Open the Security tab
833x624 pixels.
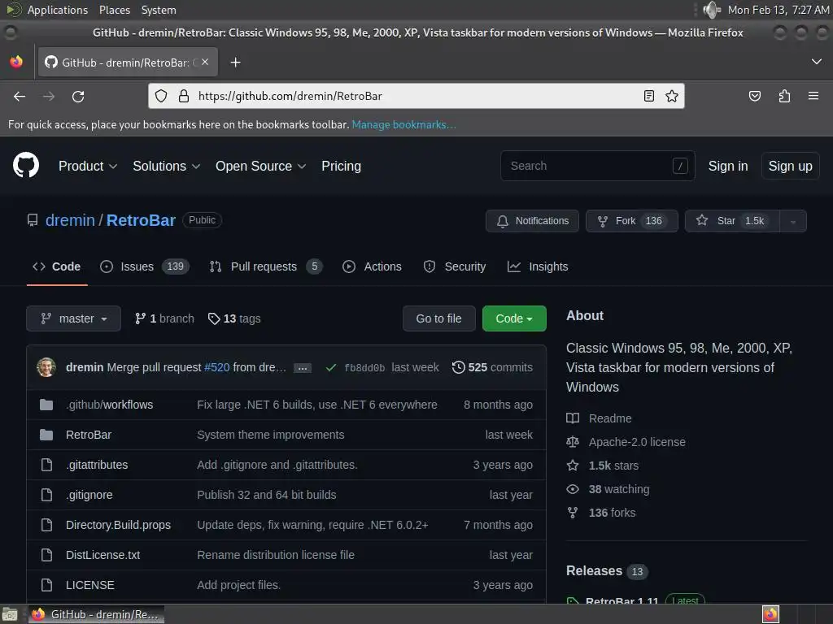pos(455,266)
